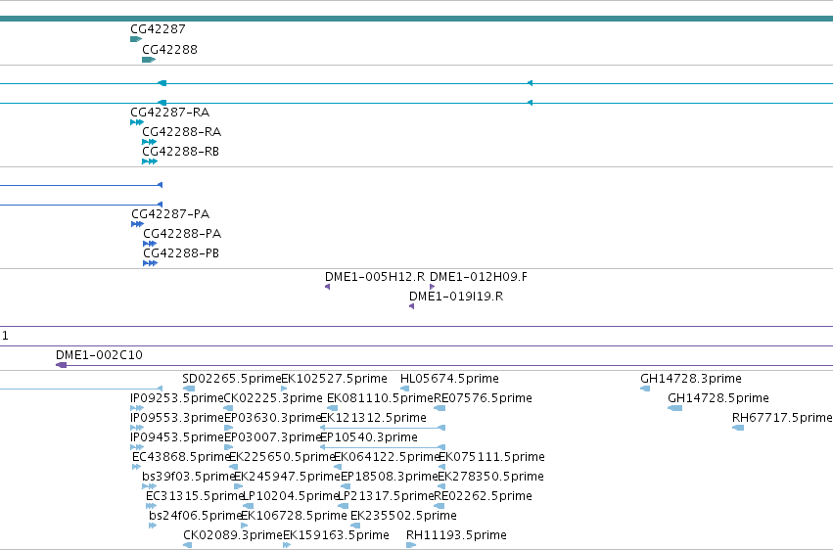The image size is (833, 550).
Task: Click the DME1-012H09.F purple arrow marker
Action: click(432, 287)
